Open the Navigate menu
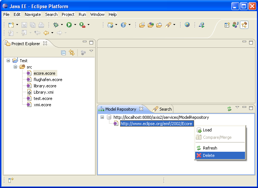Screen dimensions: 258x188 [33, 14]
